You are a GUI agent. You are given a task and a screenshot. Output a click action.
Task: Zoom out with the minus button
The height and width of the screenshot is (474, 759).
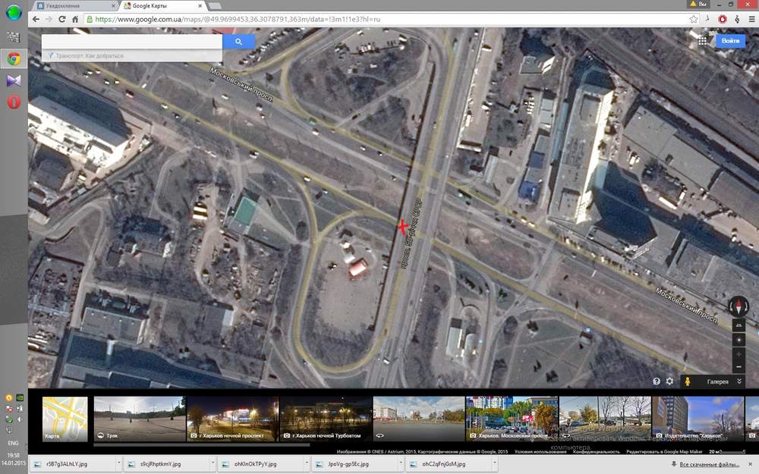pos(739,367)
